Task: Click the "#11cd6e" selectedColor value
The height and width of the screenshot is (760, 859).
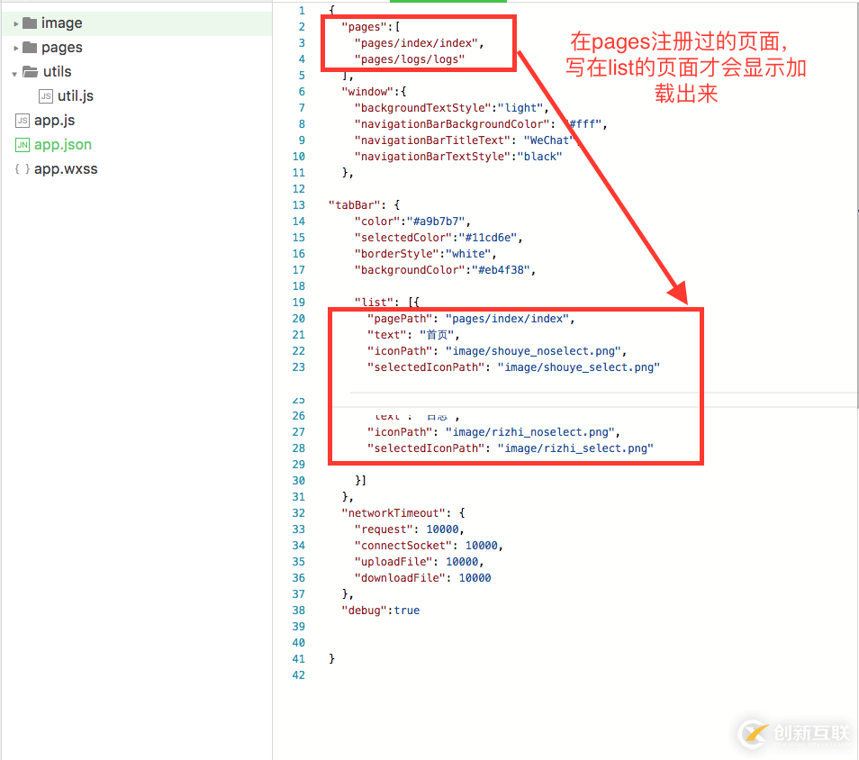Action: tap(487, 238)
